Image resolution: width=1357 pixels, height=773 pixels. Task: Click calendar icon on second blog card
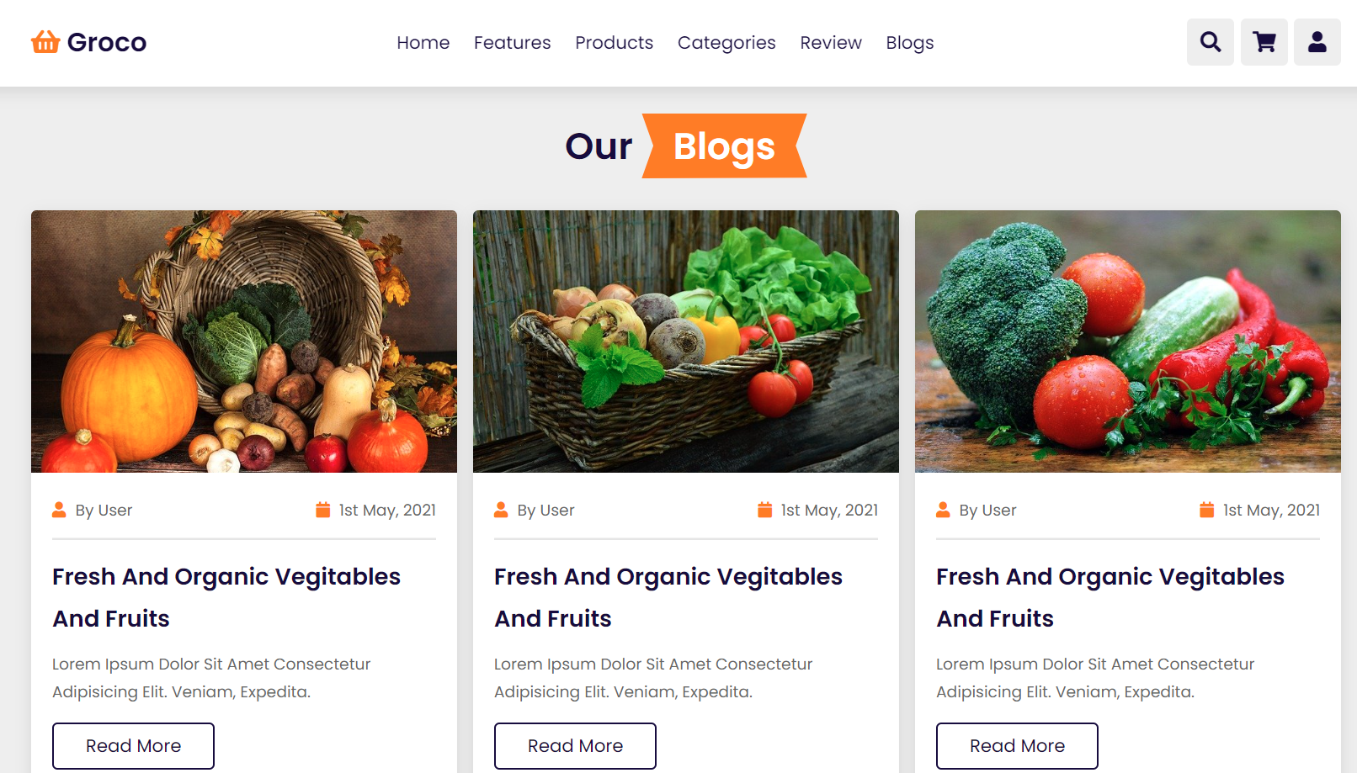pos(764,510)
